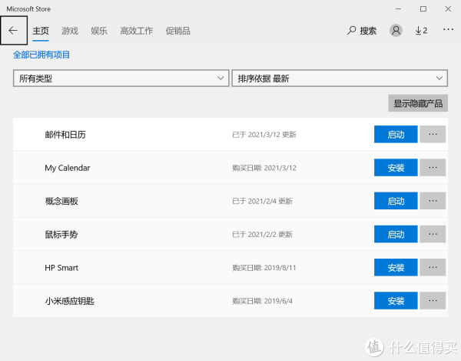Click the Microsoft Store window title
The width and height of the screenshot is (461, 361).
28,9
